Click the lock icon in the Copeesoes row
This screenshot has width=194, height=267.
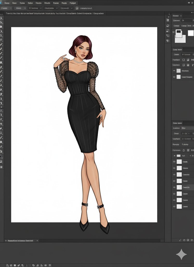coord(184,150)
